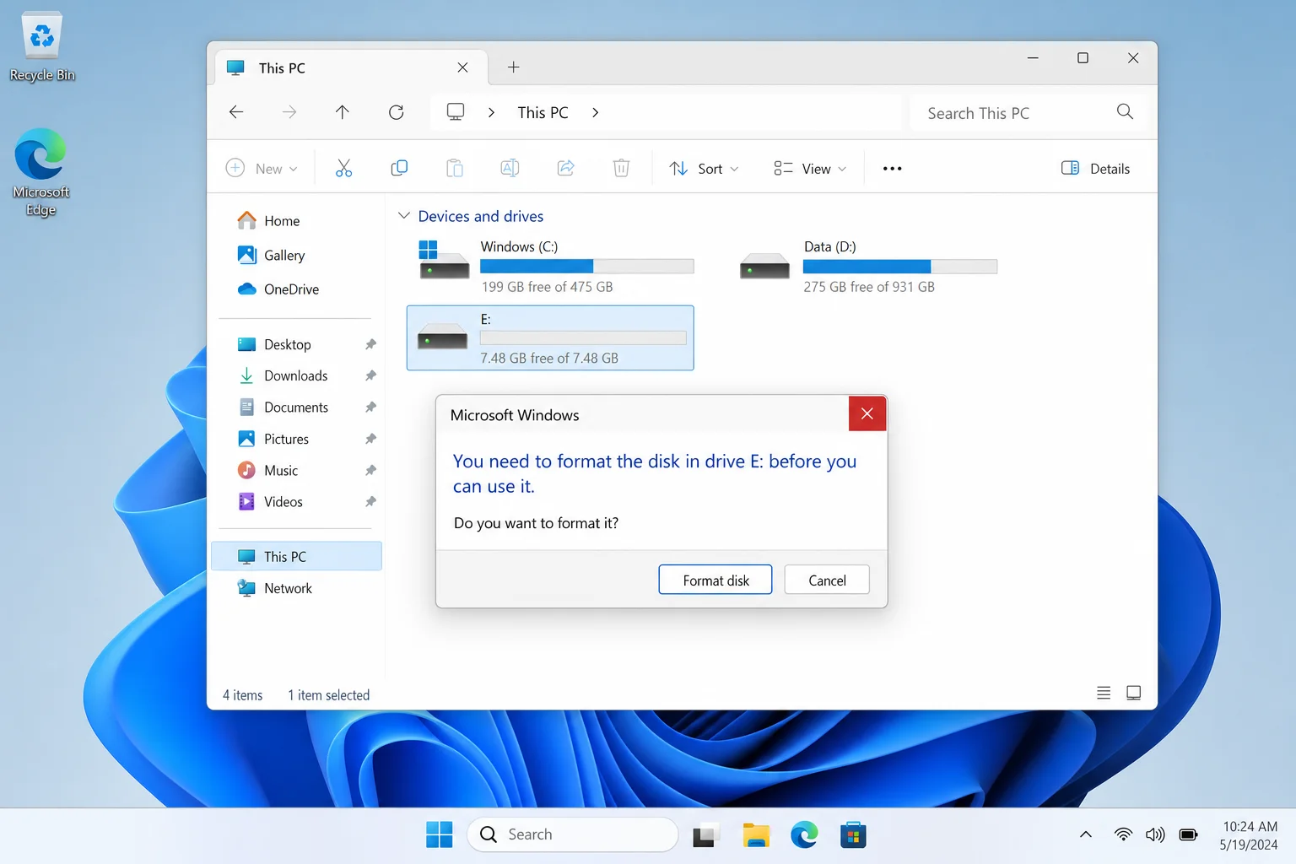
Task: Open the Windows Start menu
Action: click(x=439, y=834)
